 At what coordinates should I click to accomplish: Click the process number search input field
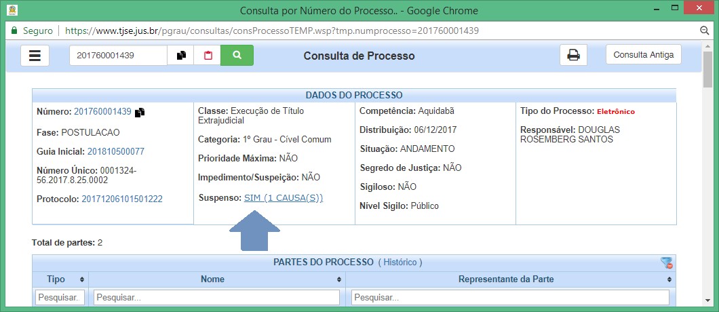click(118, 56)
